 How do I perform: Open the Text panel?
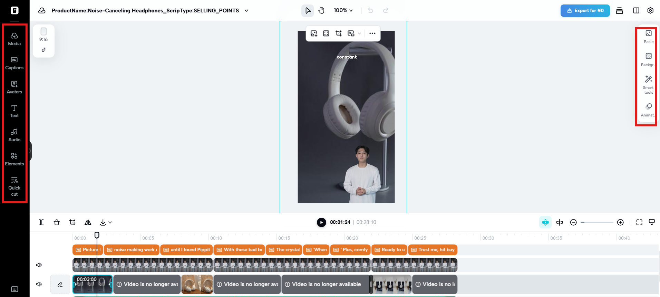[14, 111]
